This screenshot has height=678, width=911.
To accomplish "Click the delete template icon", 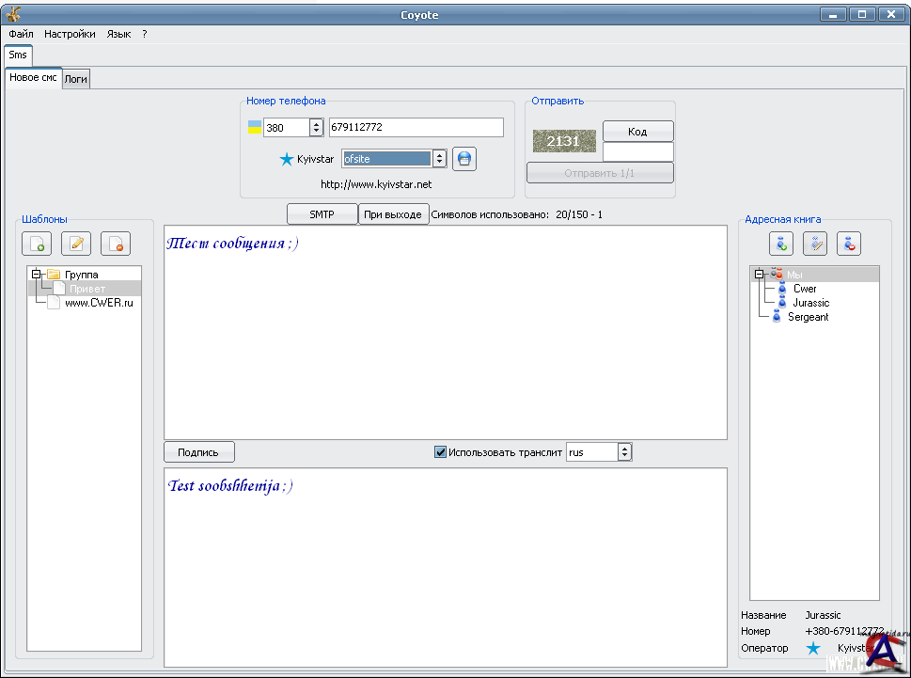I will (116, 244).
